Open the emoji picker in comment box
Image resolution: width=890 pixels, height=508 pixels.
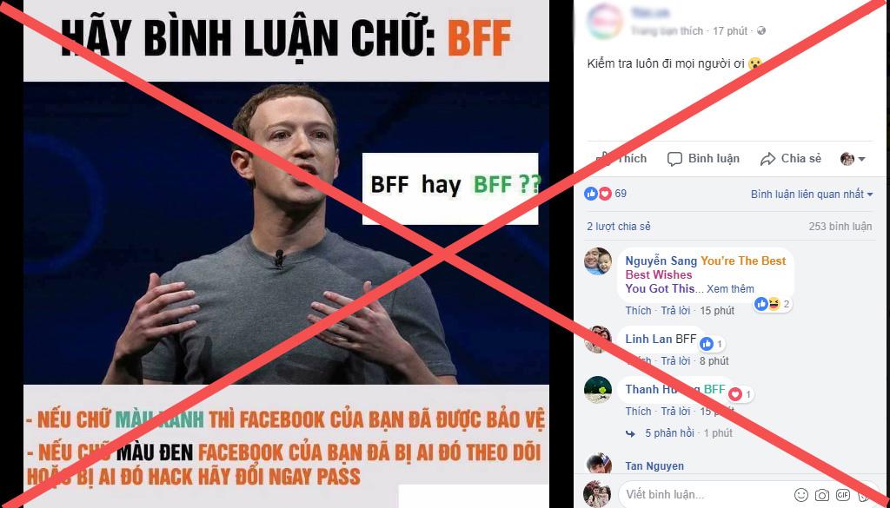click(800, 495)
